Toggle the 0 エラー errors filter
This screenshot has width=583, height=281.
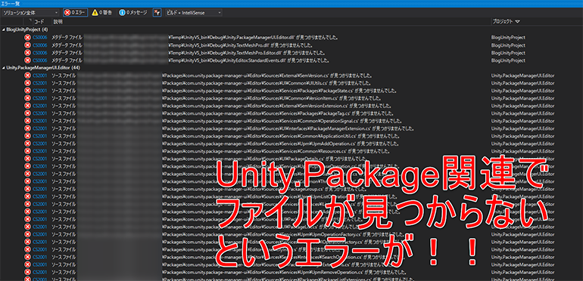(x=75, y=13)
